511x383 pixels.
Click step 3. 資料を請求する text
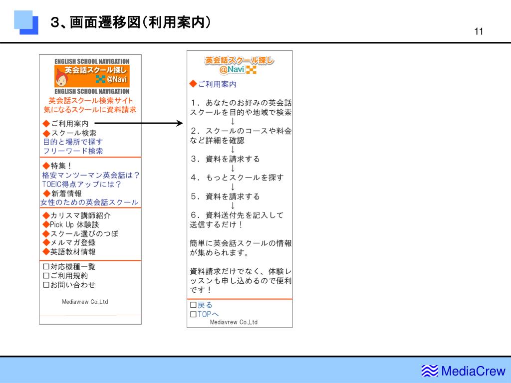225,159
